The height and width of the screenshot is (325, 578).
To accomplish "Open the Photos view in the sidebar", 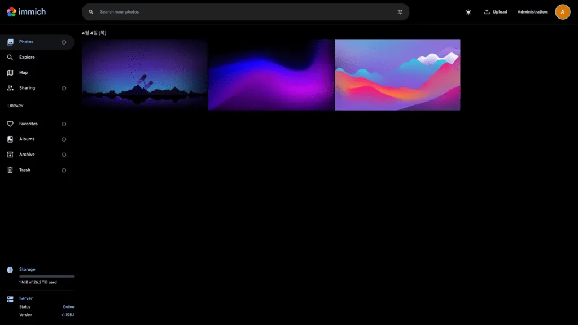I will pos(26,42).
